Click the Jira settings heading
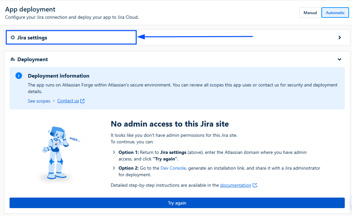Screen dimensions: 352x216 coord(32,37)
